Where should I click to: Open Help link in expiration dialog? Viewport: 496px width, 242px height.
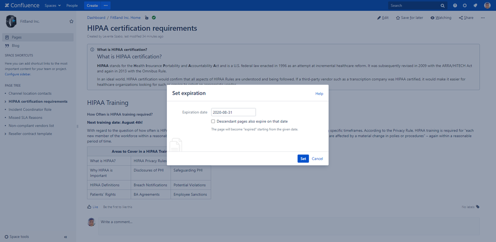(319, 94)
